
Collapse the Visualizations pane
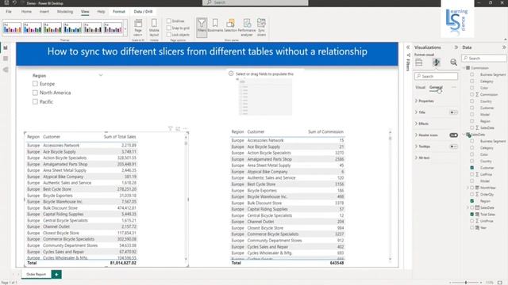click(x=456, y=47)
